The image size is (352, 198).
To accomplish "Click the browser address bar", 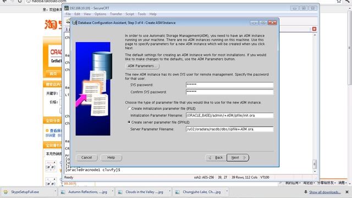I will [x=180, y=1].
